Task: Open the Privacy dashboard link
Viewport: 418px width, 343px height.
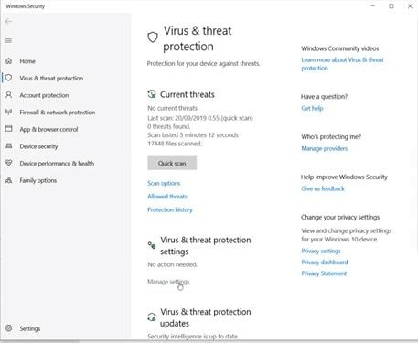Action: pyautogui.click(x=325, y=263)
